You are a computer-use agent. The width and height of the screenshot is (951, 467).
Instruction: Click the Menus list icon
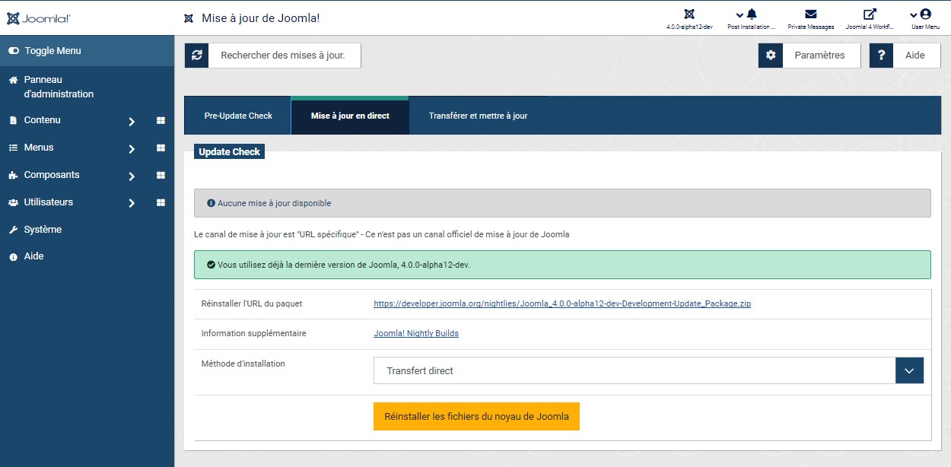pyautogui.click(x=13, y=148)
